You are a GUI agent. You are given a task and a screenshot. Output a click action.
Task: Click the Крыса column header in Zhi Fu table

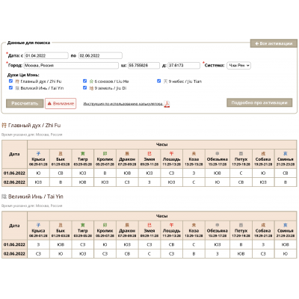tap(38, 158)
